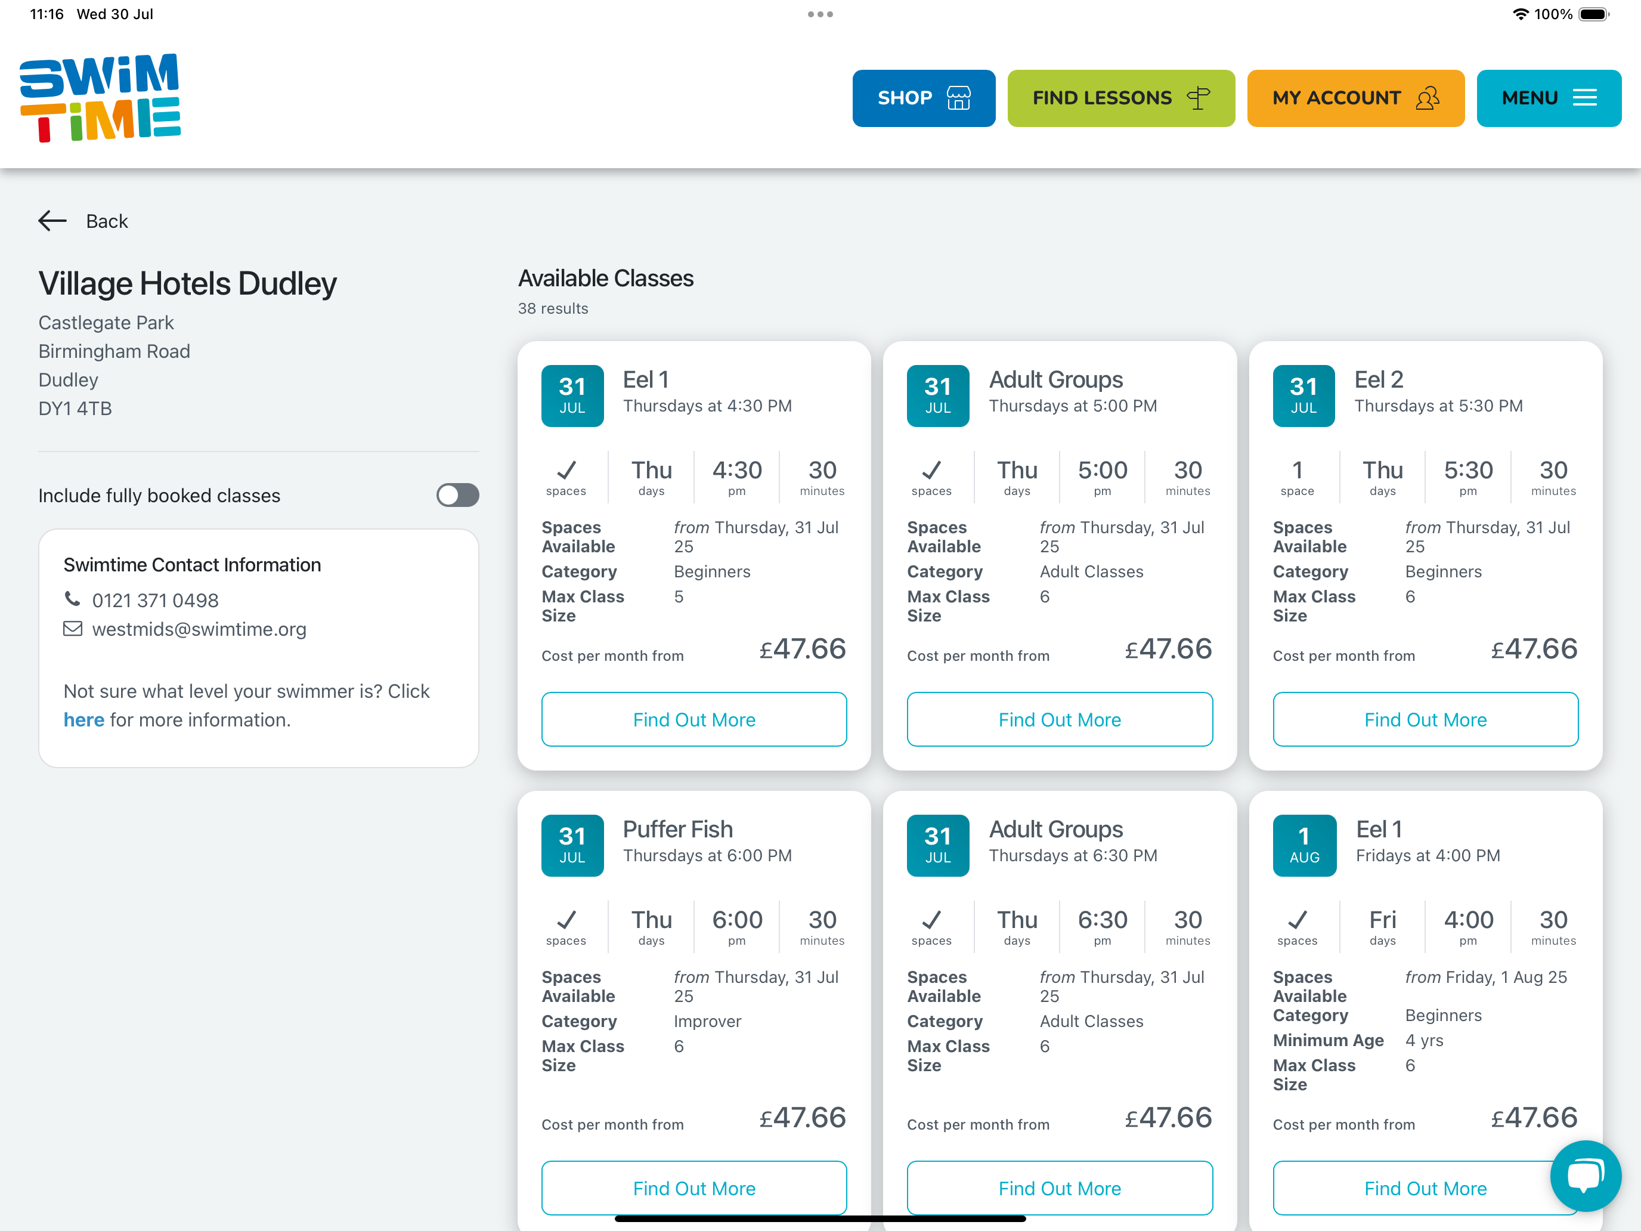The width and height of the screenshot is (1641, 1231).
Task: Tap the three-dot multitasking indicator
Action: [x=820, y=14]
